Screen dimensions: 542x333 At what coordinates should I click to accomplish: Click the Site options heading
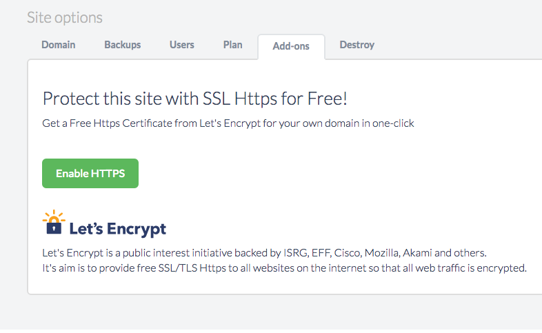click(65, 18)
